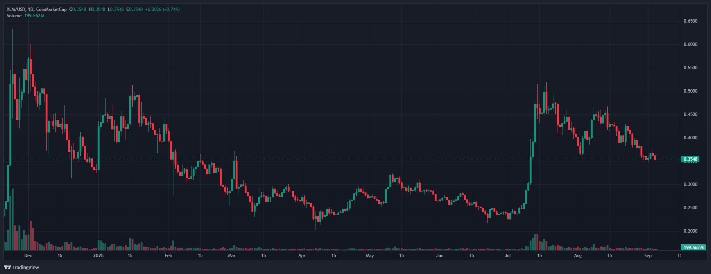
Task: Select the Sep marker on time axis
Action: [x=648, y=256]
